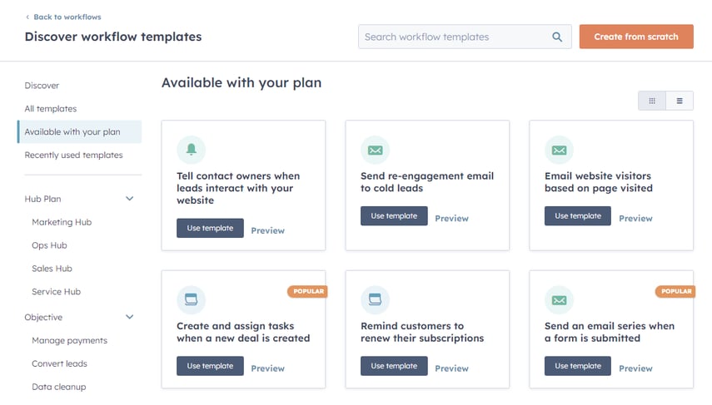This screenshot has height=405, width=712.
Task: Select Recently used templates
Action: 73,156
